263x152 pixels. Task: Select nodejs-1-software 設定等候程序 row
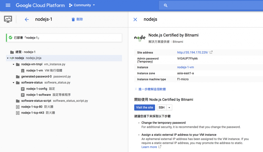[x=64, y=95]
